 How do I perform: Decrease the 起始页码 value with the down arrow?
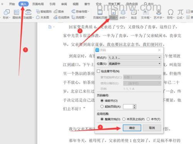[134, 108]
